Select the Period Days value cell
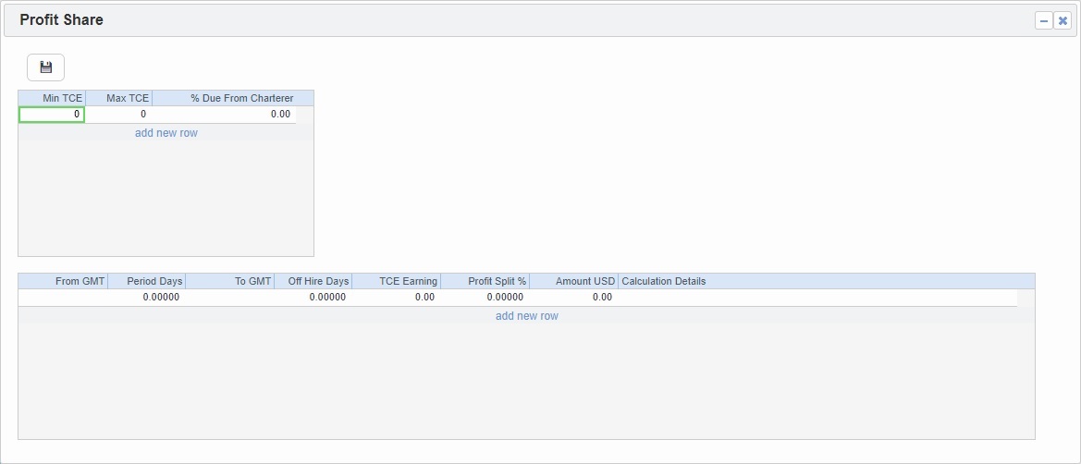1081x464 pixels. pyautogui.click(x=147, y=298)
